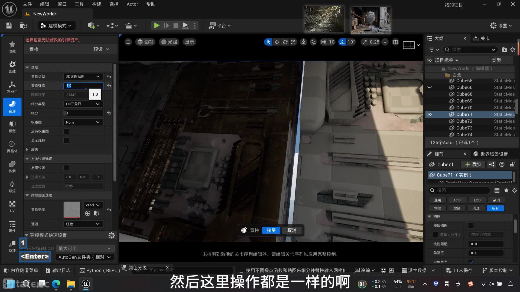Open the Mesh (网格体) tool category

click(x=12, y=147)
